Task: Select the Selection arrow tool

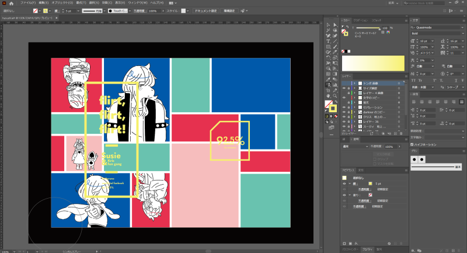Action: [329, 24]
